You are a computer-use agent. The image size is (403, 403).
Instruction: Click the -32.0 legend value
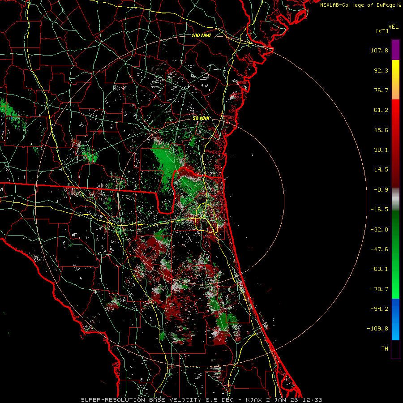(379, 230)
